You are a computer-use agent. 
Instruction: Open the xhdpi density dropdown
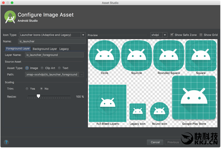point(159,35)
